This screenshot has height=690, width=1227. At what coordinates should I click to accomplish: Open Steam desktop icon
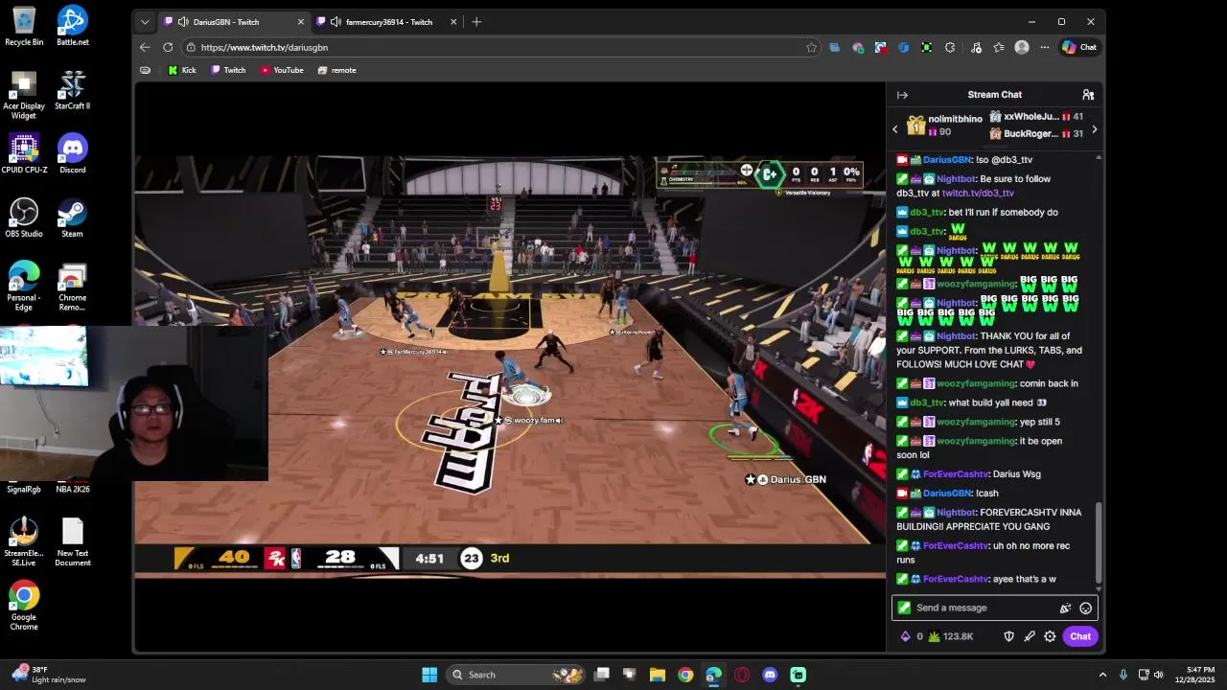73,218
